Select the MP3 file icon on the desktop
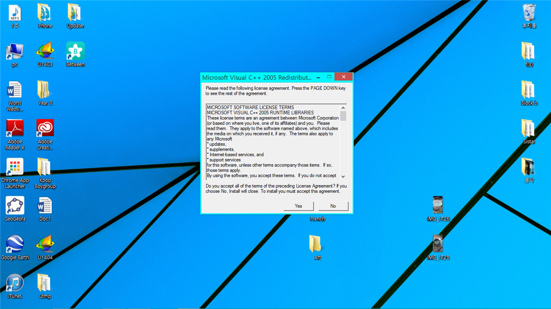 pyautogui.click(x=15, y=13)
